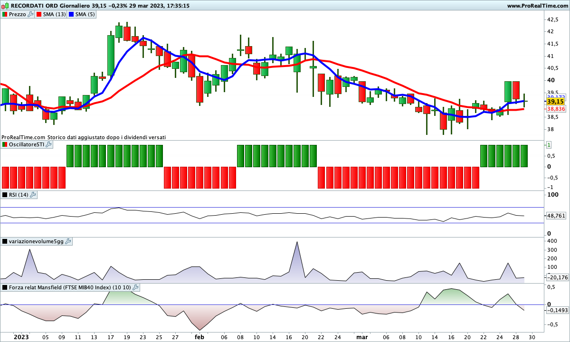Click the square icon beside Forza relat Mansfield
570x342 pixels.
(x=5, y=287)
